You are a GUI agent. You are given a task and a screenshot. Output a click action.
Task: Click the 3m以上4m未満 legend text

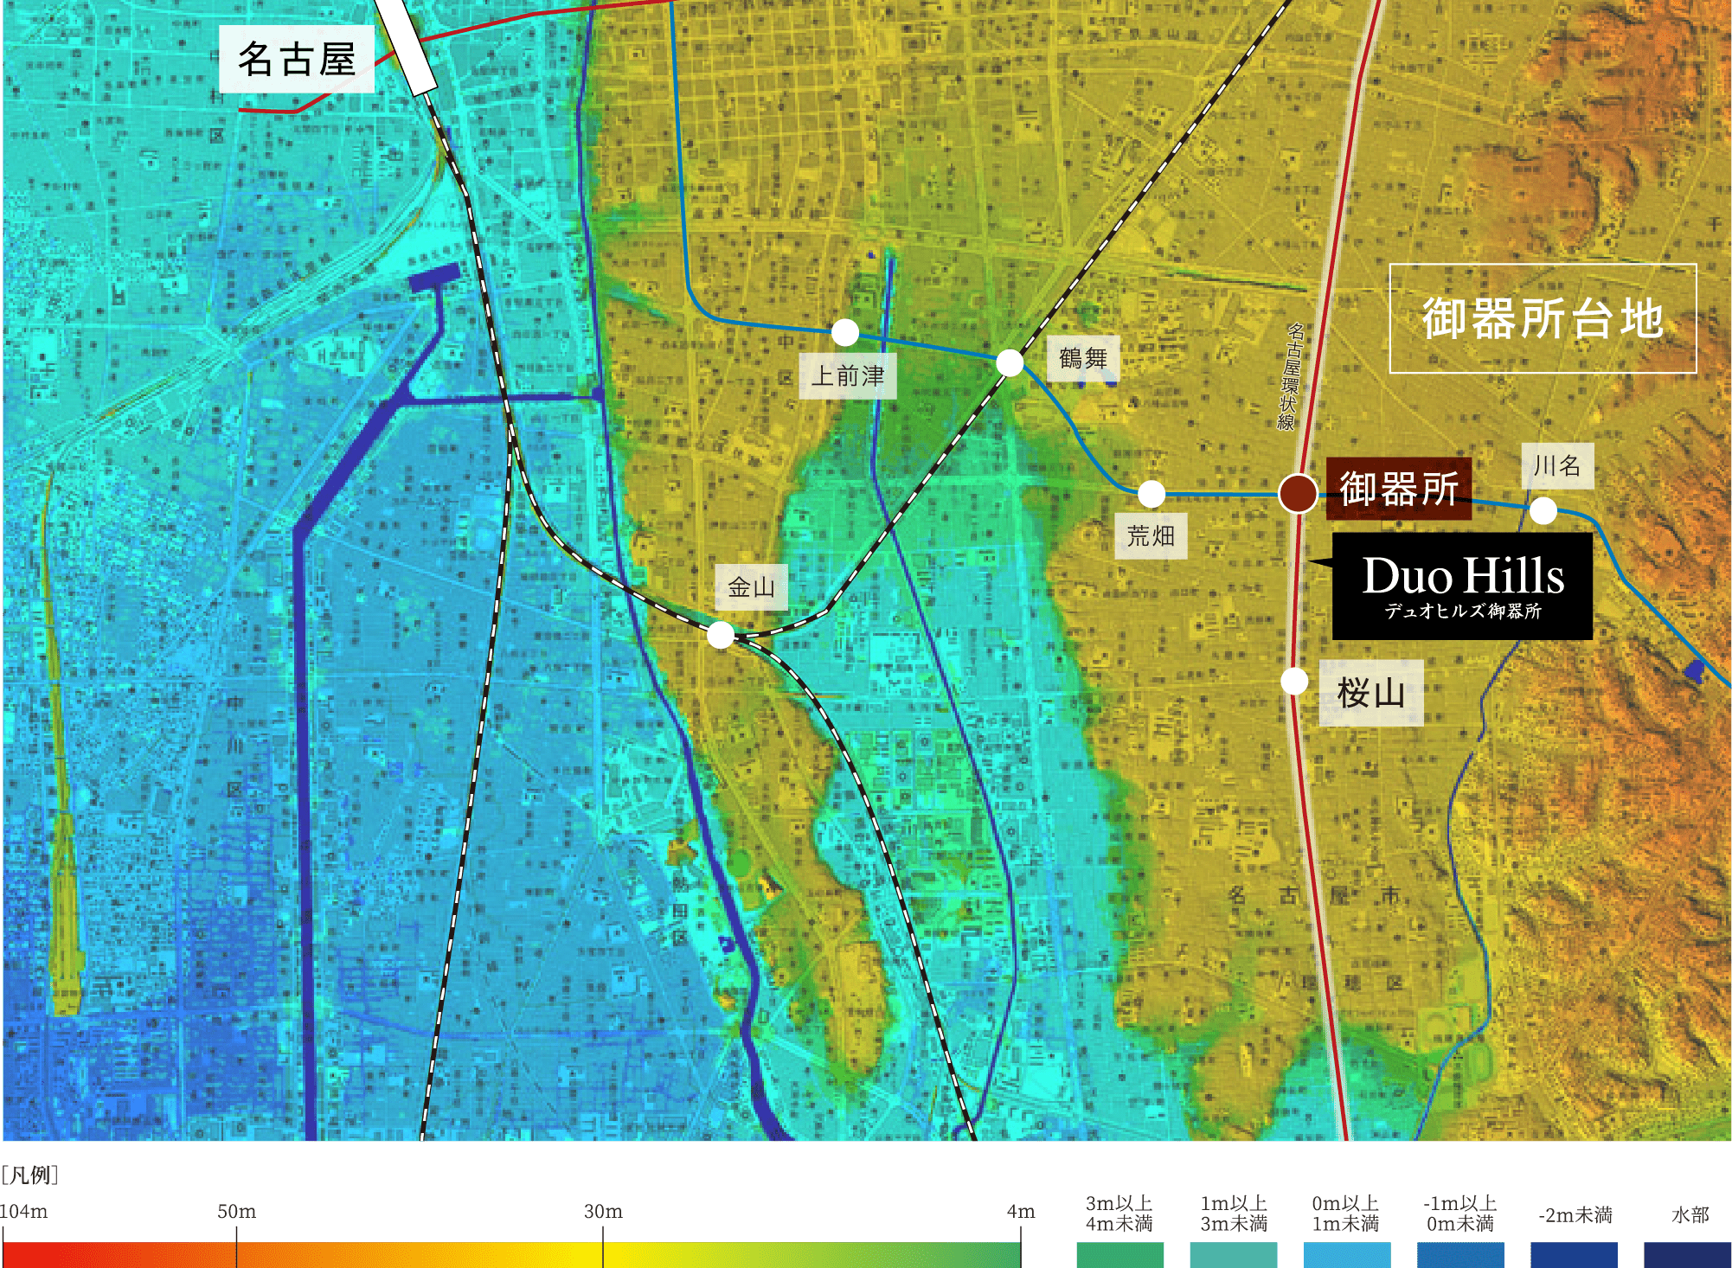pyautogui.click(x=1119, y=1214)
